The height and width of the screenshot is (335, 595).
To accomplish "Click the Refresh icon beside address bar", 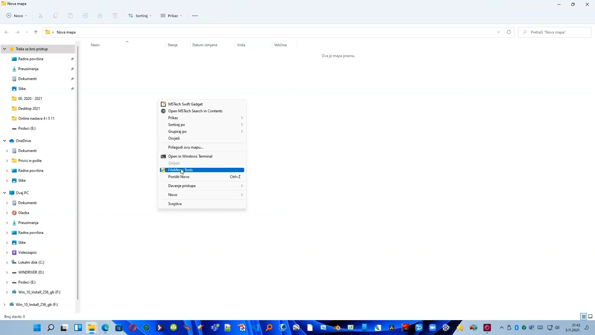I will pos(509,32).
